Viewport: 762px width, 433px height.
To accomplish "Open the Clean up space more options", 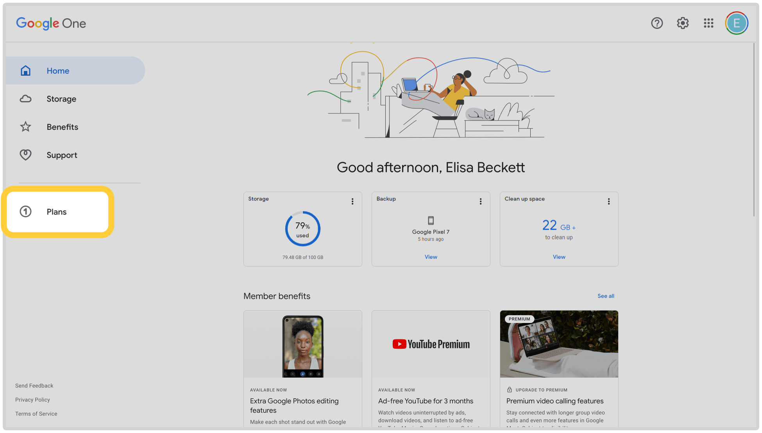I will [609, 201].
